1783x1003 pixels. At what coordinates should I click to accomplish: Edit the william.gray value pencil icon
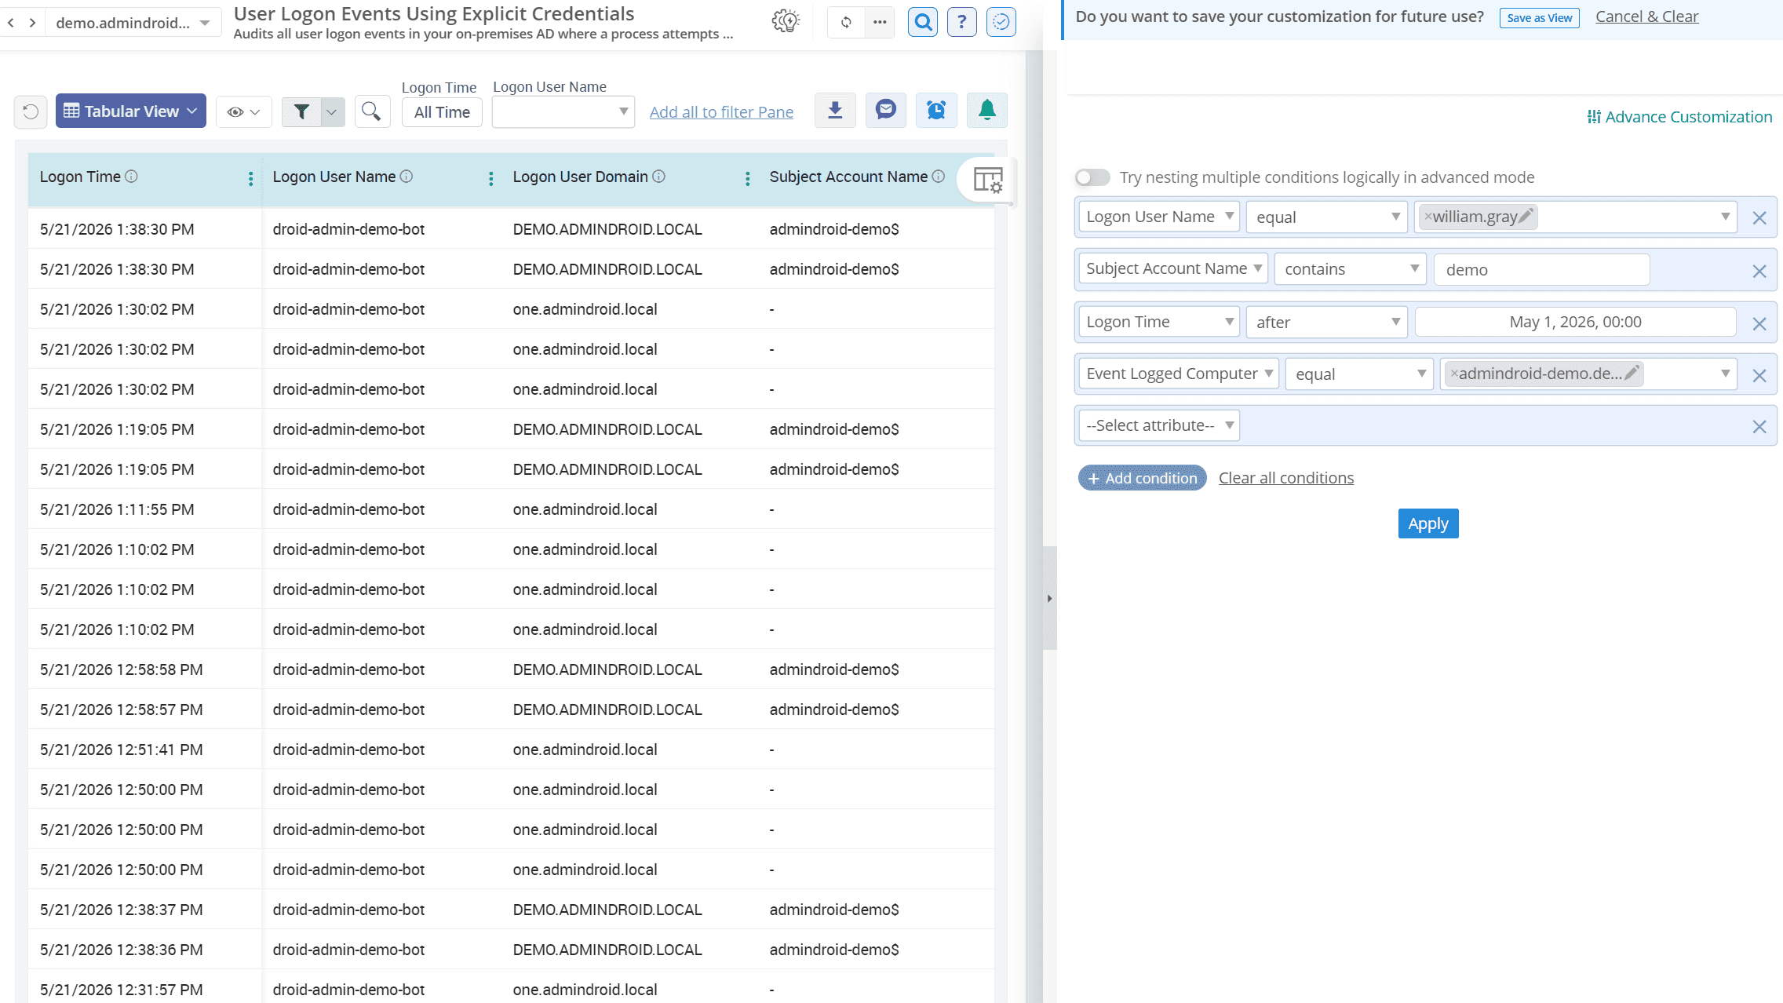[x=1526, y=216]
